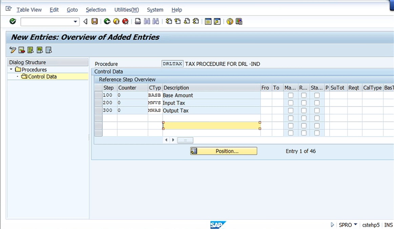Select the Control Data tree item
This screenshot has height=229, width=394.
42,76
